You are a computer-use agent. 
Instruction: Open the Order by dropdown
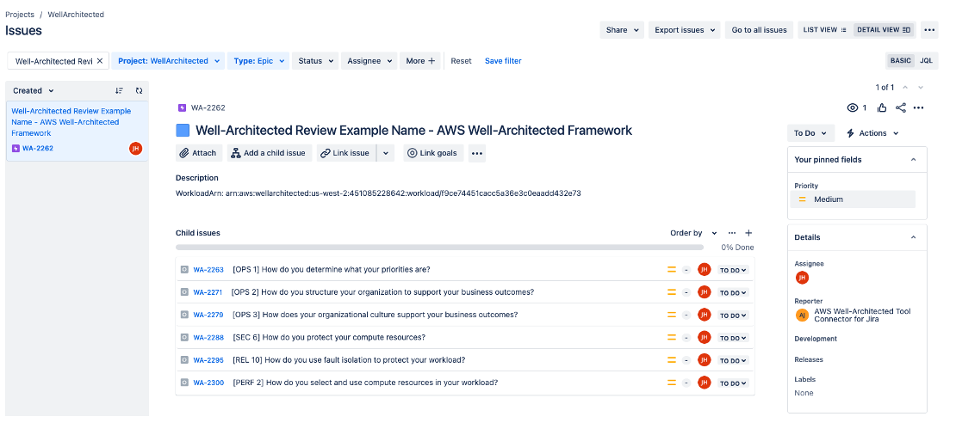(694, 233)
